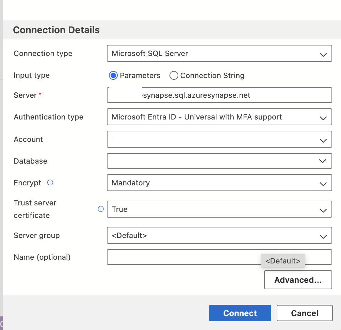Open the Server group dropdown
The image size is (341, 330).
tap(220, 235)
